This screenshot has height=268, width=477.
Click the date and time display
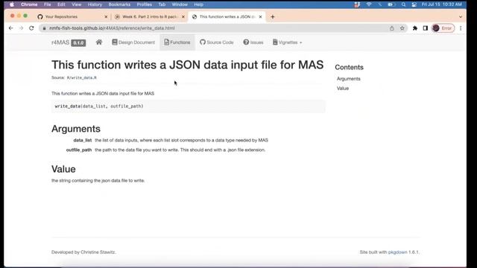(x=442, y=4)
